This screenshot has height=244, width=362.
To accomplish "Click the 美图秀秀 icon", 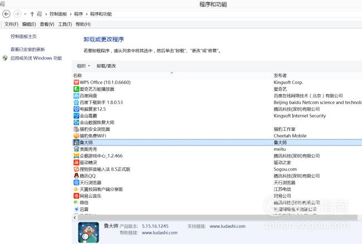I will coord(76,149).
